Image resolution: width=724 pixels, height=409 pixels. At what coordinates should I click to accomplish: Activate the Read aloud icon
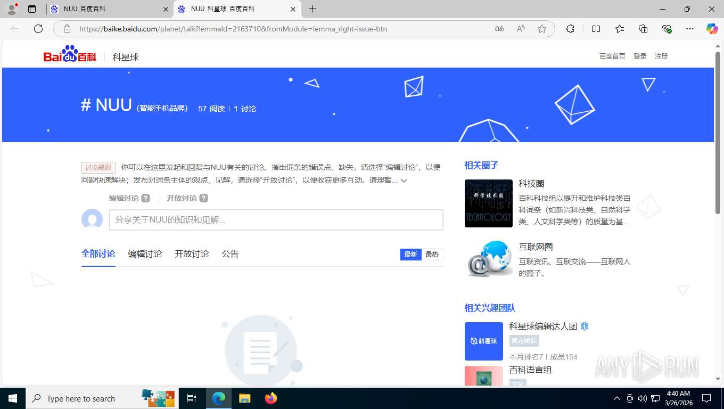coord(521,29)
